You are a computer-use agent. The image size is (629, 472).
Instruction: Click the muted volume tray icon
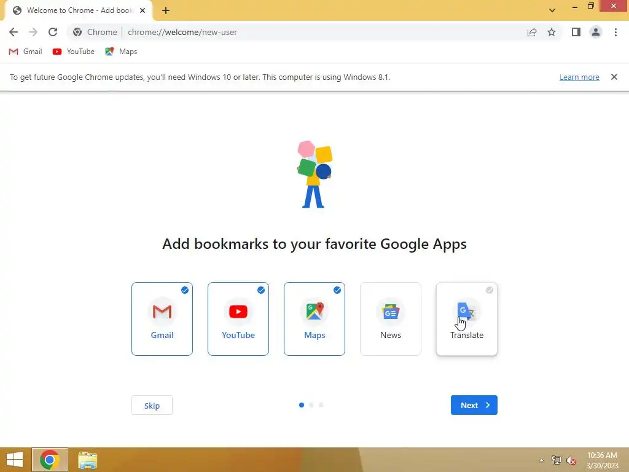[571, 460]
